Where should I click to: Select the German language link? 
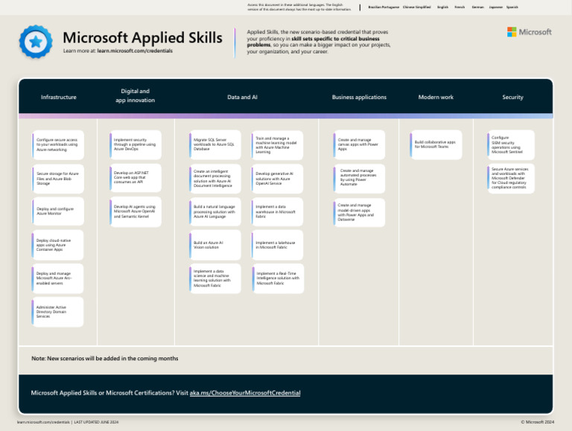coord(477,7)
